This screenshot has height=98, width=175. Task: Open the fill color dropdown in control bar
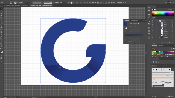click(x=13, y=2)
